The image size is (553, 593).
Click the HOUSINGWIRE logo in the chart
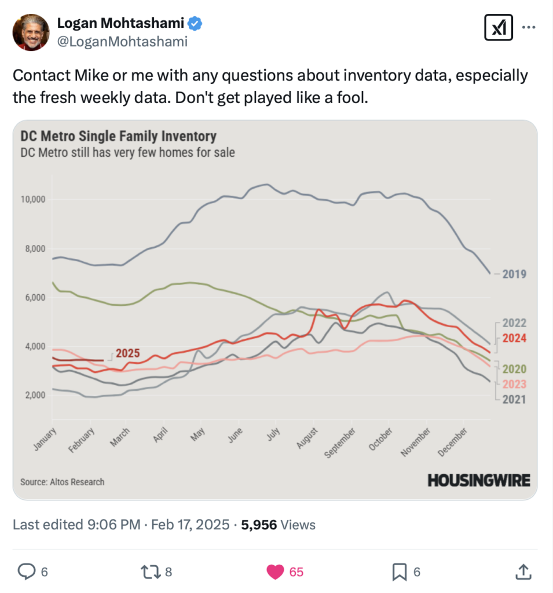pos(479,481)
